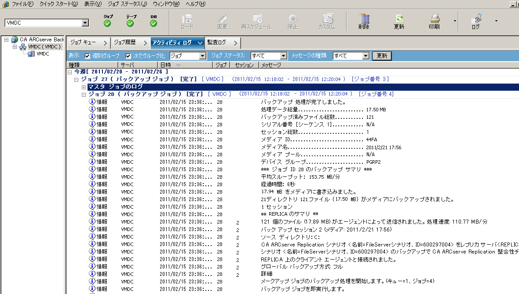
Task: Open the group-by ジョブ dropdown
Action: 203,56
